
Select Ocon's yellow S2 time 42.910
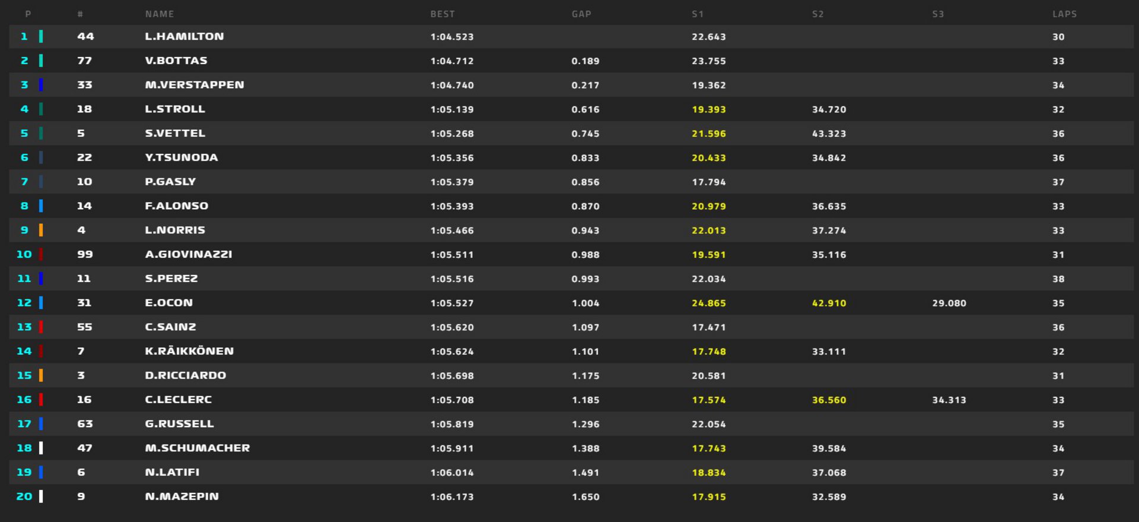click(x=829, y=303)
